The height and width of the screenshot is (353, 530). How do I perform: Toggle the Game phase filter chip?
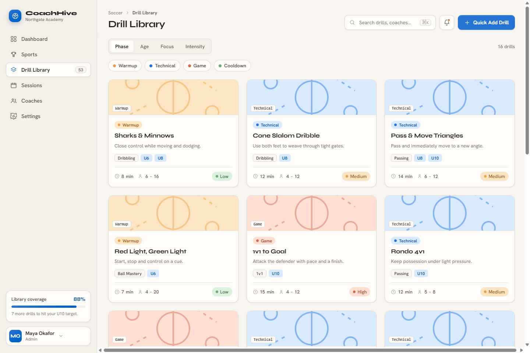point(197,66)
